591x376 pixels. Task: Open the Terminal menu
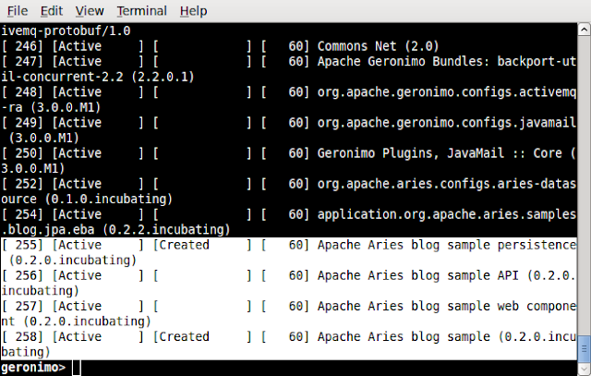click(141, 11)
